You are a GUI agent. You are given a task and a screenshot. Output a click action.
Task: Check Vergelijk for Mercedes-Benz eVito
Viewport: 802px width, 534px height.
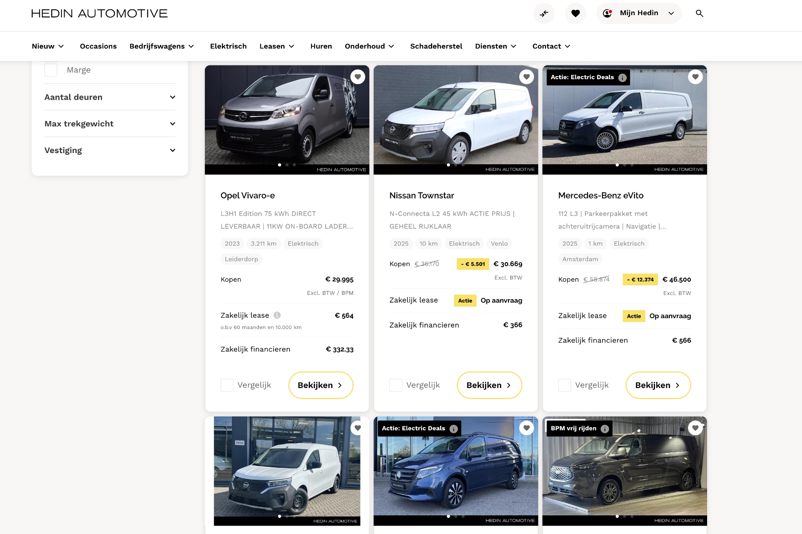[x=565, y=385]
